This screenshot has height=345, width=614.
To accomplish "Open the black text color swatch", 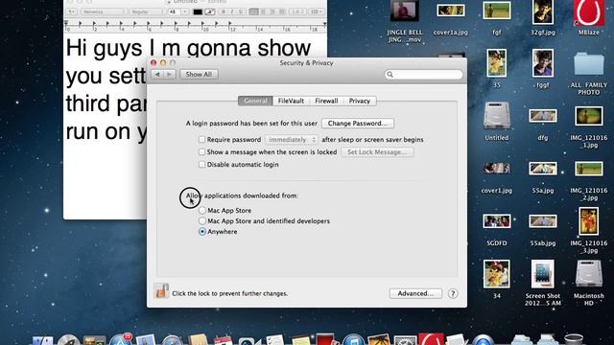I will (198, 11).
